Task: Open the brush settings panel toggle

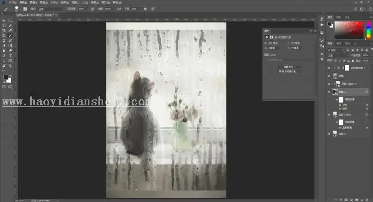Action: [x=25, y=9]
